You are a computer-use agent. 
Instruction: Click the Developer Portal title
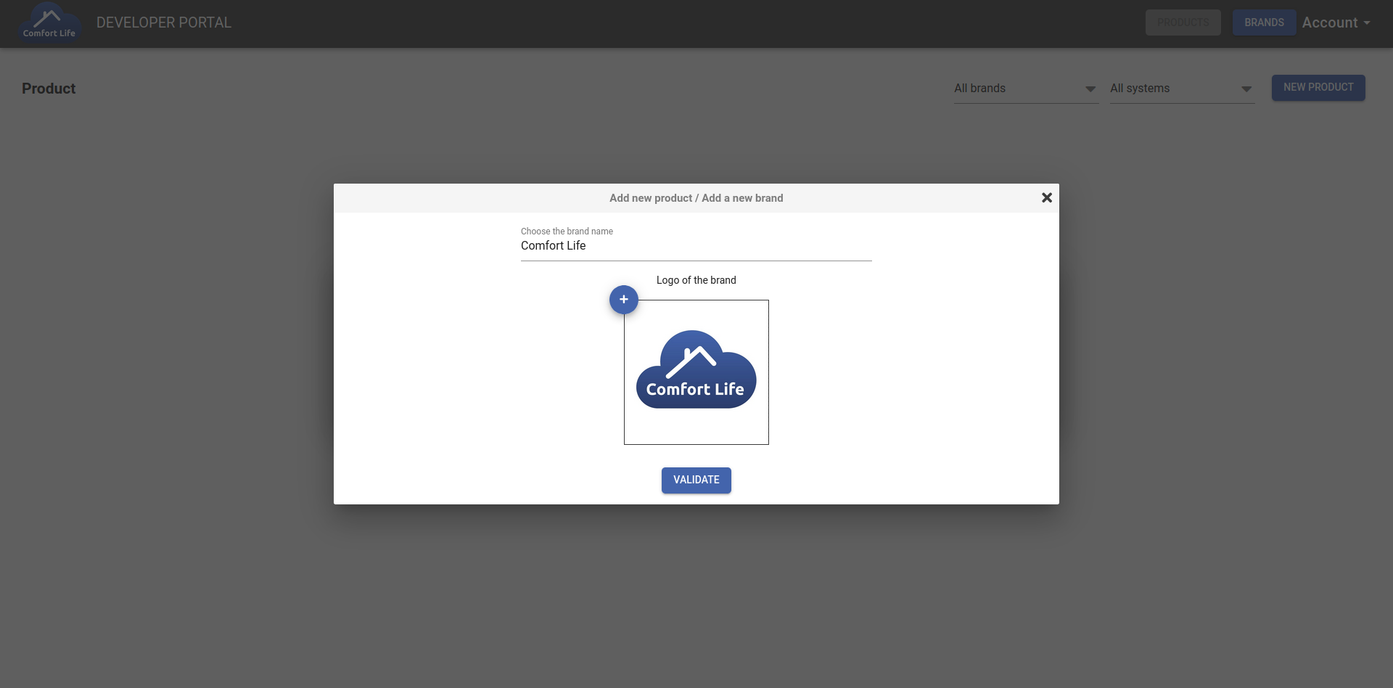(x=164, y=23)
